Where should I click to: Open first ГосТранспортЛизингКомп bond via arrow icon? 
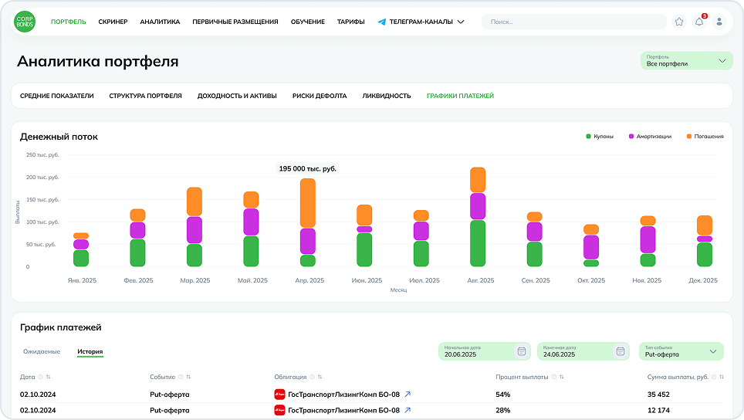point(408,395)
